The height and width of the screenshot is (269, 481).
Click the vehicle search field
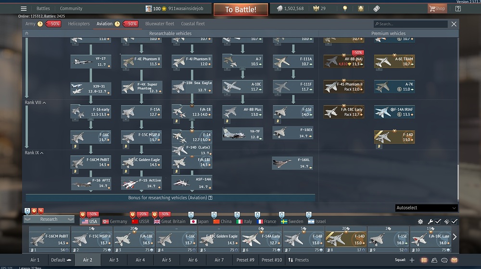point(410,24)
